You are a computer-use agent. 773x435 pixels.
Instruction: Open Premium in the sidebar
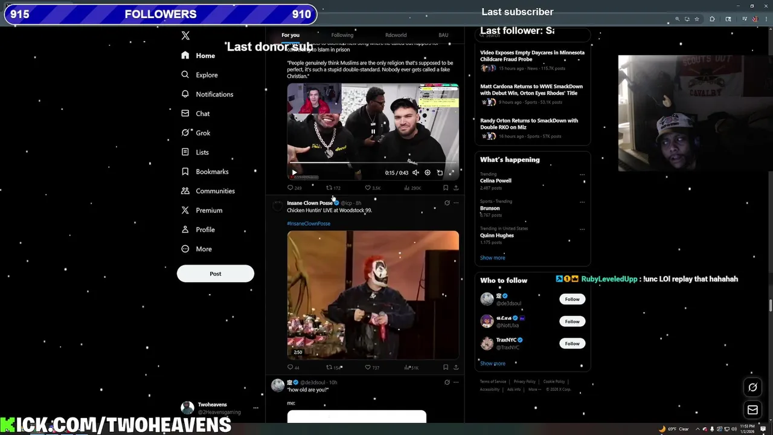[x=201, y=210]
